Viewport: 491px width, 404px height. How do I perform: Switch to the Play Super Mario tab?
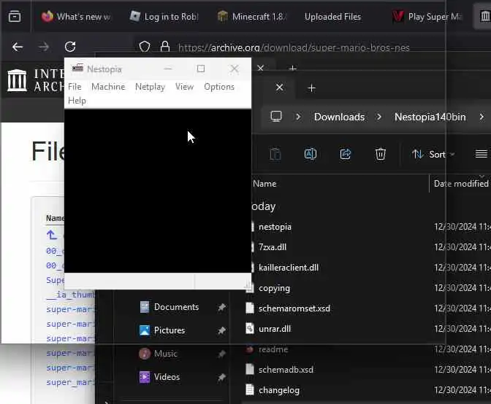point(427,17)
